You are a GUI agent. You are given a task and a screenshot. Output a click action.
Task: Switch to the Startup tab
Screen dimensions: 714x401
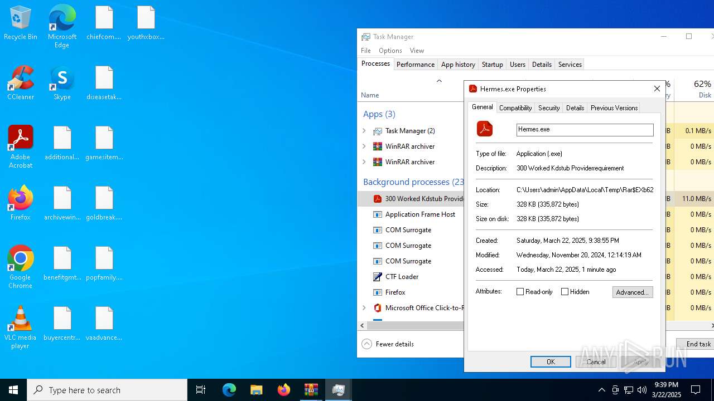[493, 65]
